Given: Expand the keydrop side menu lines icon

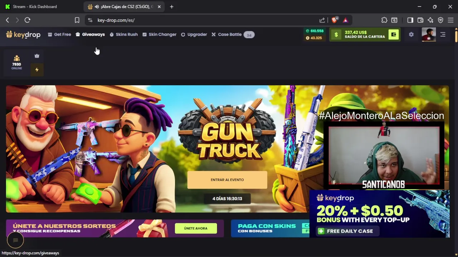Looking at the screenshot, I should [443, 35].
